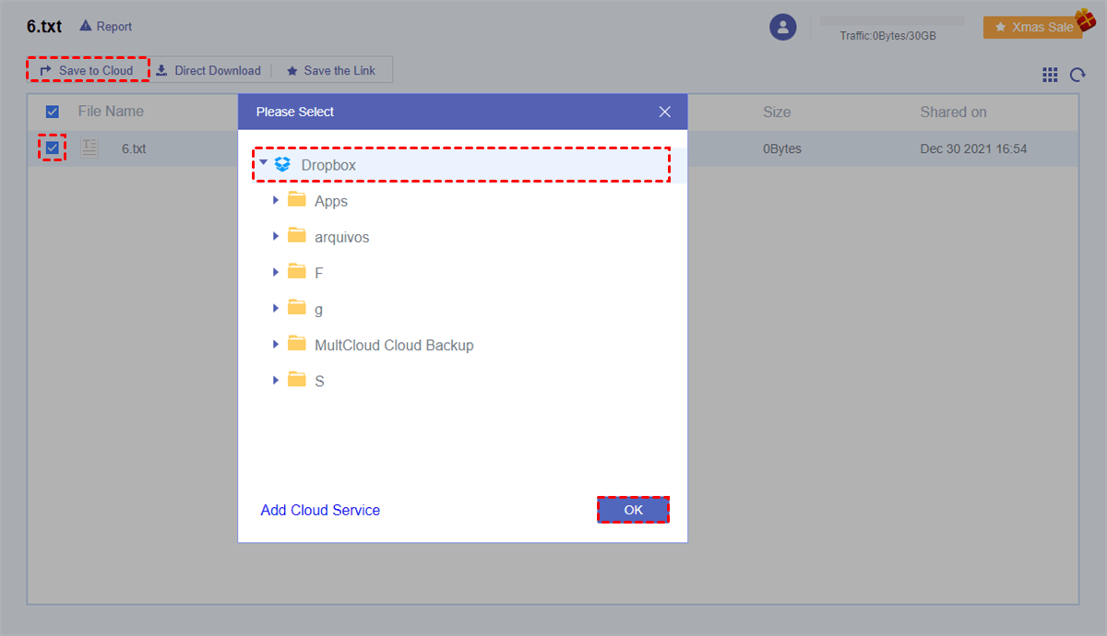Click the refresh icon

pos(1077,76)
